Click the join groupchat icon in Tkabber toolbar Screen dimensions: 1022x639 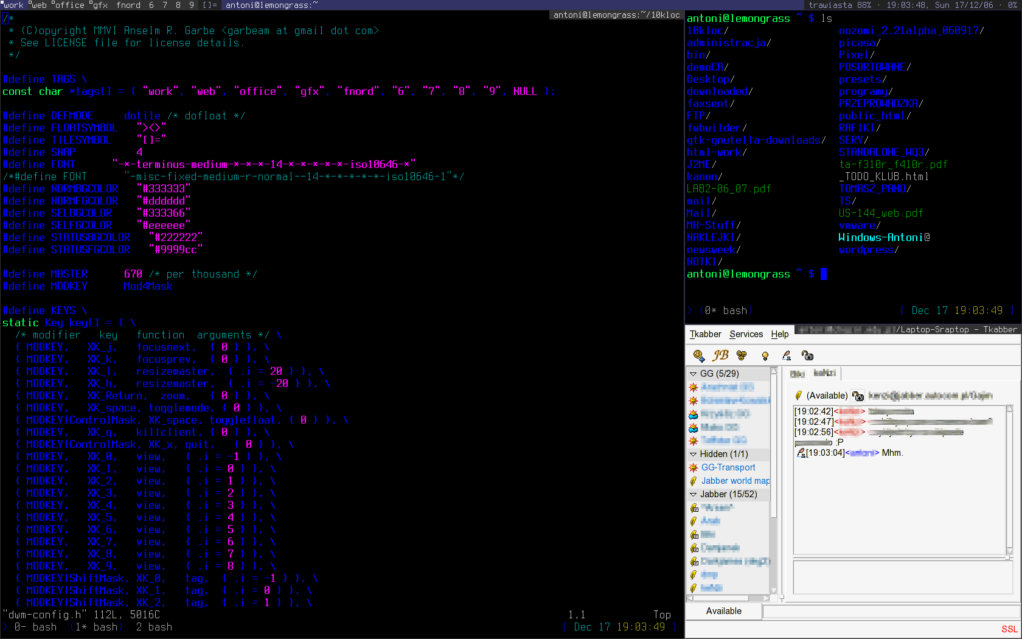tap(742, 355)
